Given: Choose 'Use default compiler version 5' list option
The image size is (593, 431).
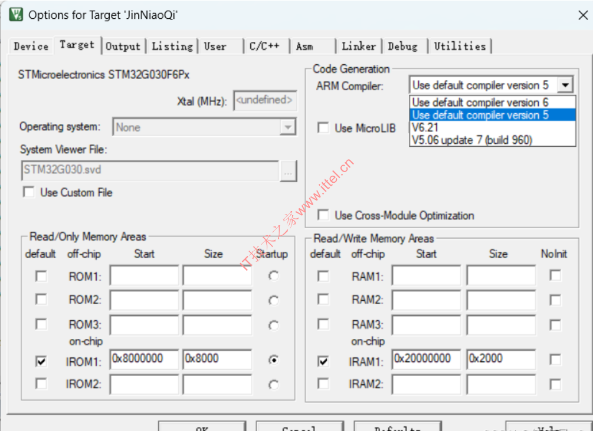Looking at the screenshot, I should tap(493, 115).
